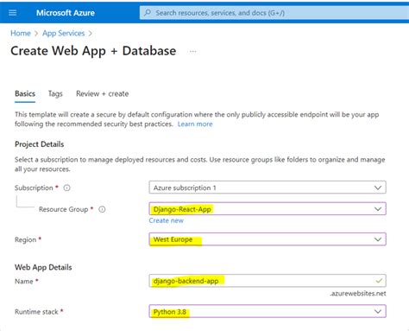Open the ellipsis menu beside title

coord(193,52)
